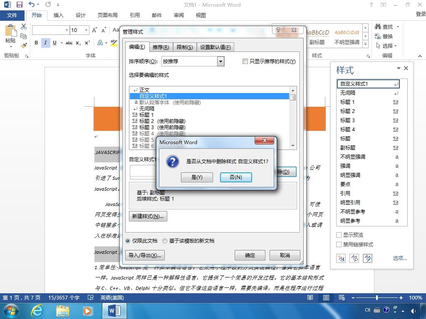The height and width of the screenshot is (319, 426).
Task: Expand the styles gallery More arrow
Action: pos(366,44)
